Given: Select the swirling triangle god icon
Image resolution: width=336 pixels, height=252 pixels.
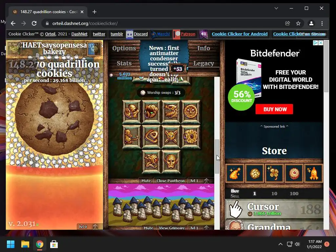Looking at the screenshot, I should coord(151,137).
